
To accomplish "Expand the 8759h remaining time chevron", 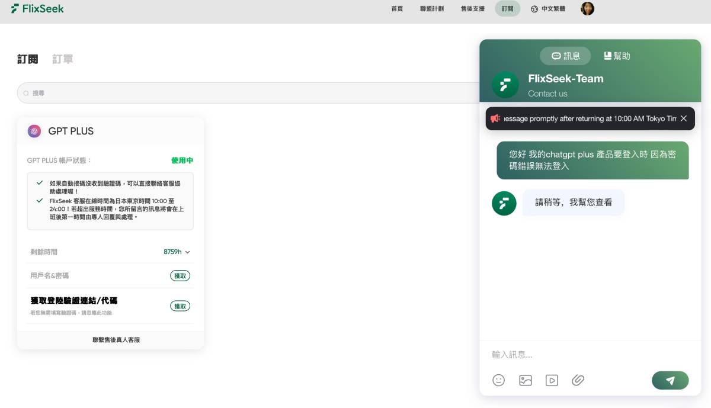I will click(x=188, y=252).
